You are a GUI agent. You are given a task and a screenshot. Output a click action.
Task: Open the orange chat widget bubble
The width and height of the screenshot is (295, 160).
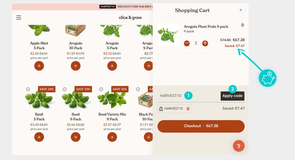[239, 146]
